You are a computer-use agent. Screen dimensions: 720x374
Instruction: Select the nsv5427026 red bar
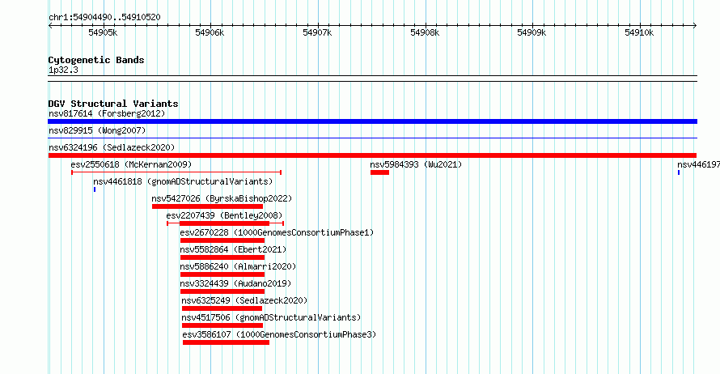[x=208, y=206]
